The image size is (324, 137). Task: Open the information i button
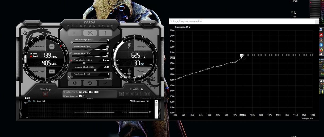(105, 33)
